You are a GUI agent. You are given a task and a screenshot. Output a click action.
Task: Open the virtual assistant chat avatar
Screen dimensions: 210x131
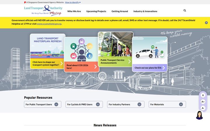(x=199, y=115)
